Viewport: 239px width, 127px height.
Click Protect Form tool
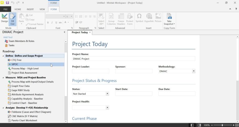[130, 19]
